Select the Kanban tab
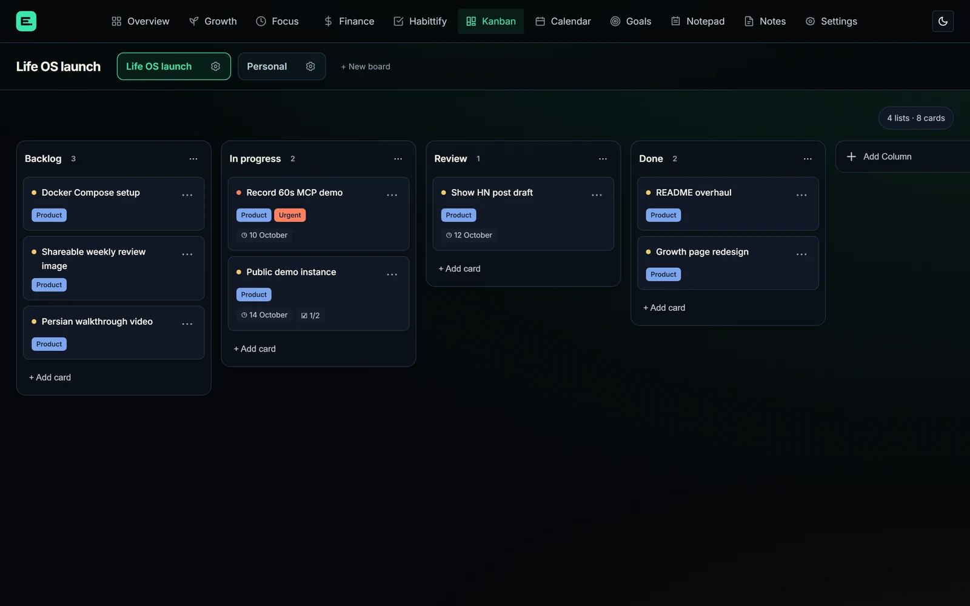 (491, 21)
